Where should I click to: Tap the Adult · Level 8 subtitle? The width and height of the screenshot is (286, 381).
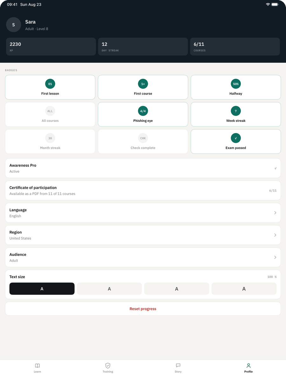(37, 29)
